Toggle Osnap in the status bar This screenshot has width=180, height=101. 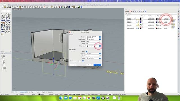(66, 94)
